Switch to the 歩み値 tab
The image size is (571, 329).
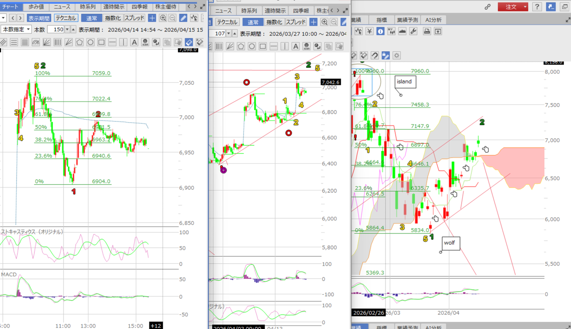pos(36,7)
